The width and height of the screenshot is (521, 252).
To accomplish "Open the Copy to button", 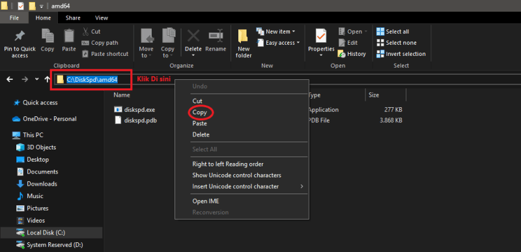I will 168,43.
